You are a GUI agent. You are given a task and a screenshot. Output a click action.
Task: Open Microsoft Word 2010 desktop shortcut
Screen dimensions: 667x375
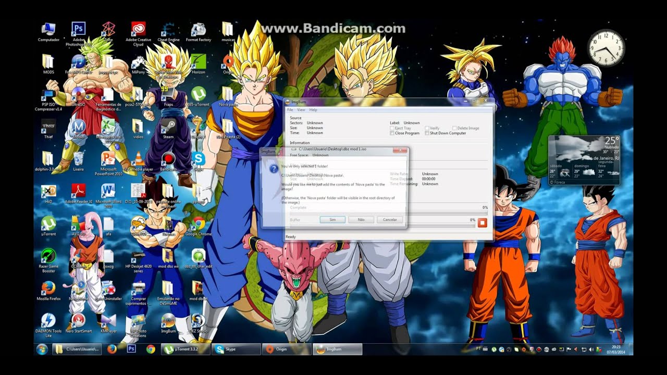(x=108, y=196)
